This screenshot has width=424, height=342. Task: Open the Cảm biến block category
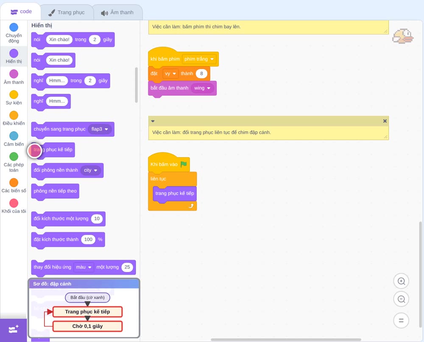pos(14,139)
